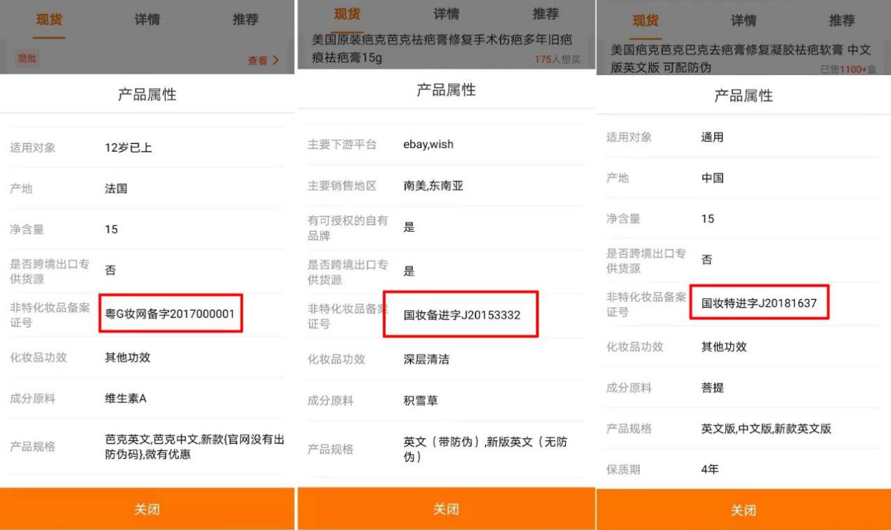
Task: Select the ingredient value 菩提
Action: (712, 387)
